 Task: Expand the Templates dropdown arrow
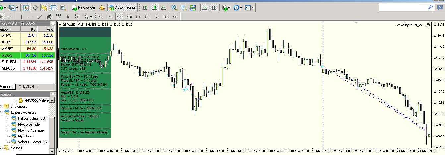click(253, 7)
